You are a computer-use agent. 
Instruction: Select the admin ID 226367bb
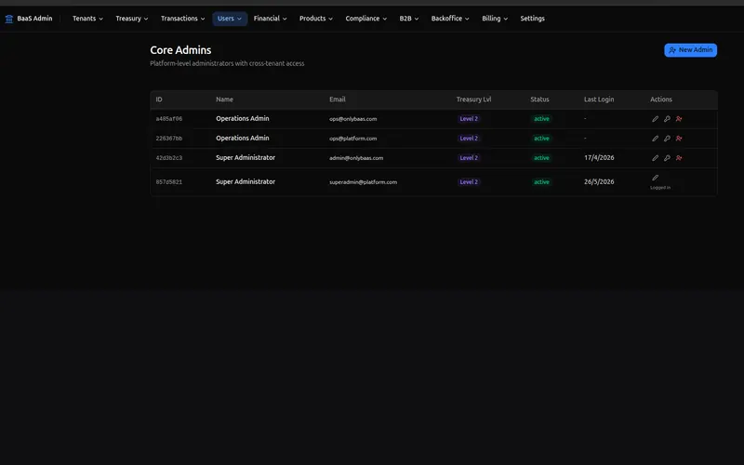(x=169, y=139)
